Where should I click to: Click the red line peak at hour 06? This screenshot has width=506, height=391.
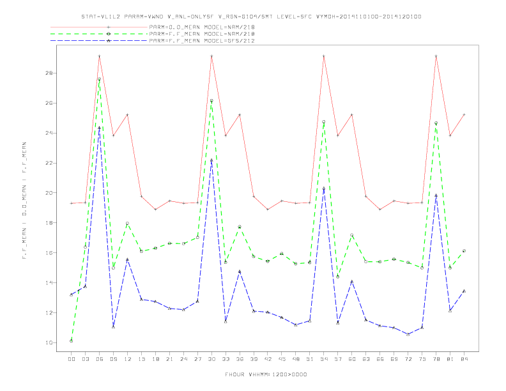(100, 56)
